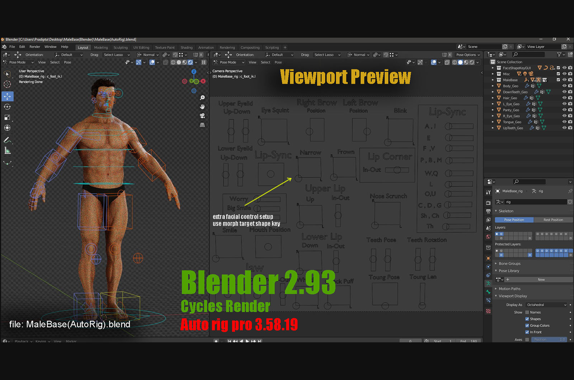
Task: Open the outliner filter dropdown
Action: 561,54
